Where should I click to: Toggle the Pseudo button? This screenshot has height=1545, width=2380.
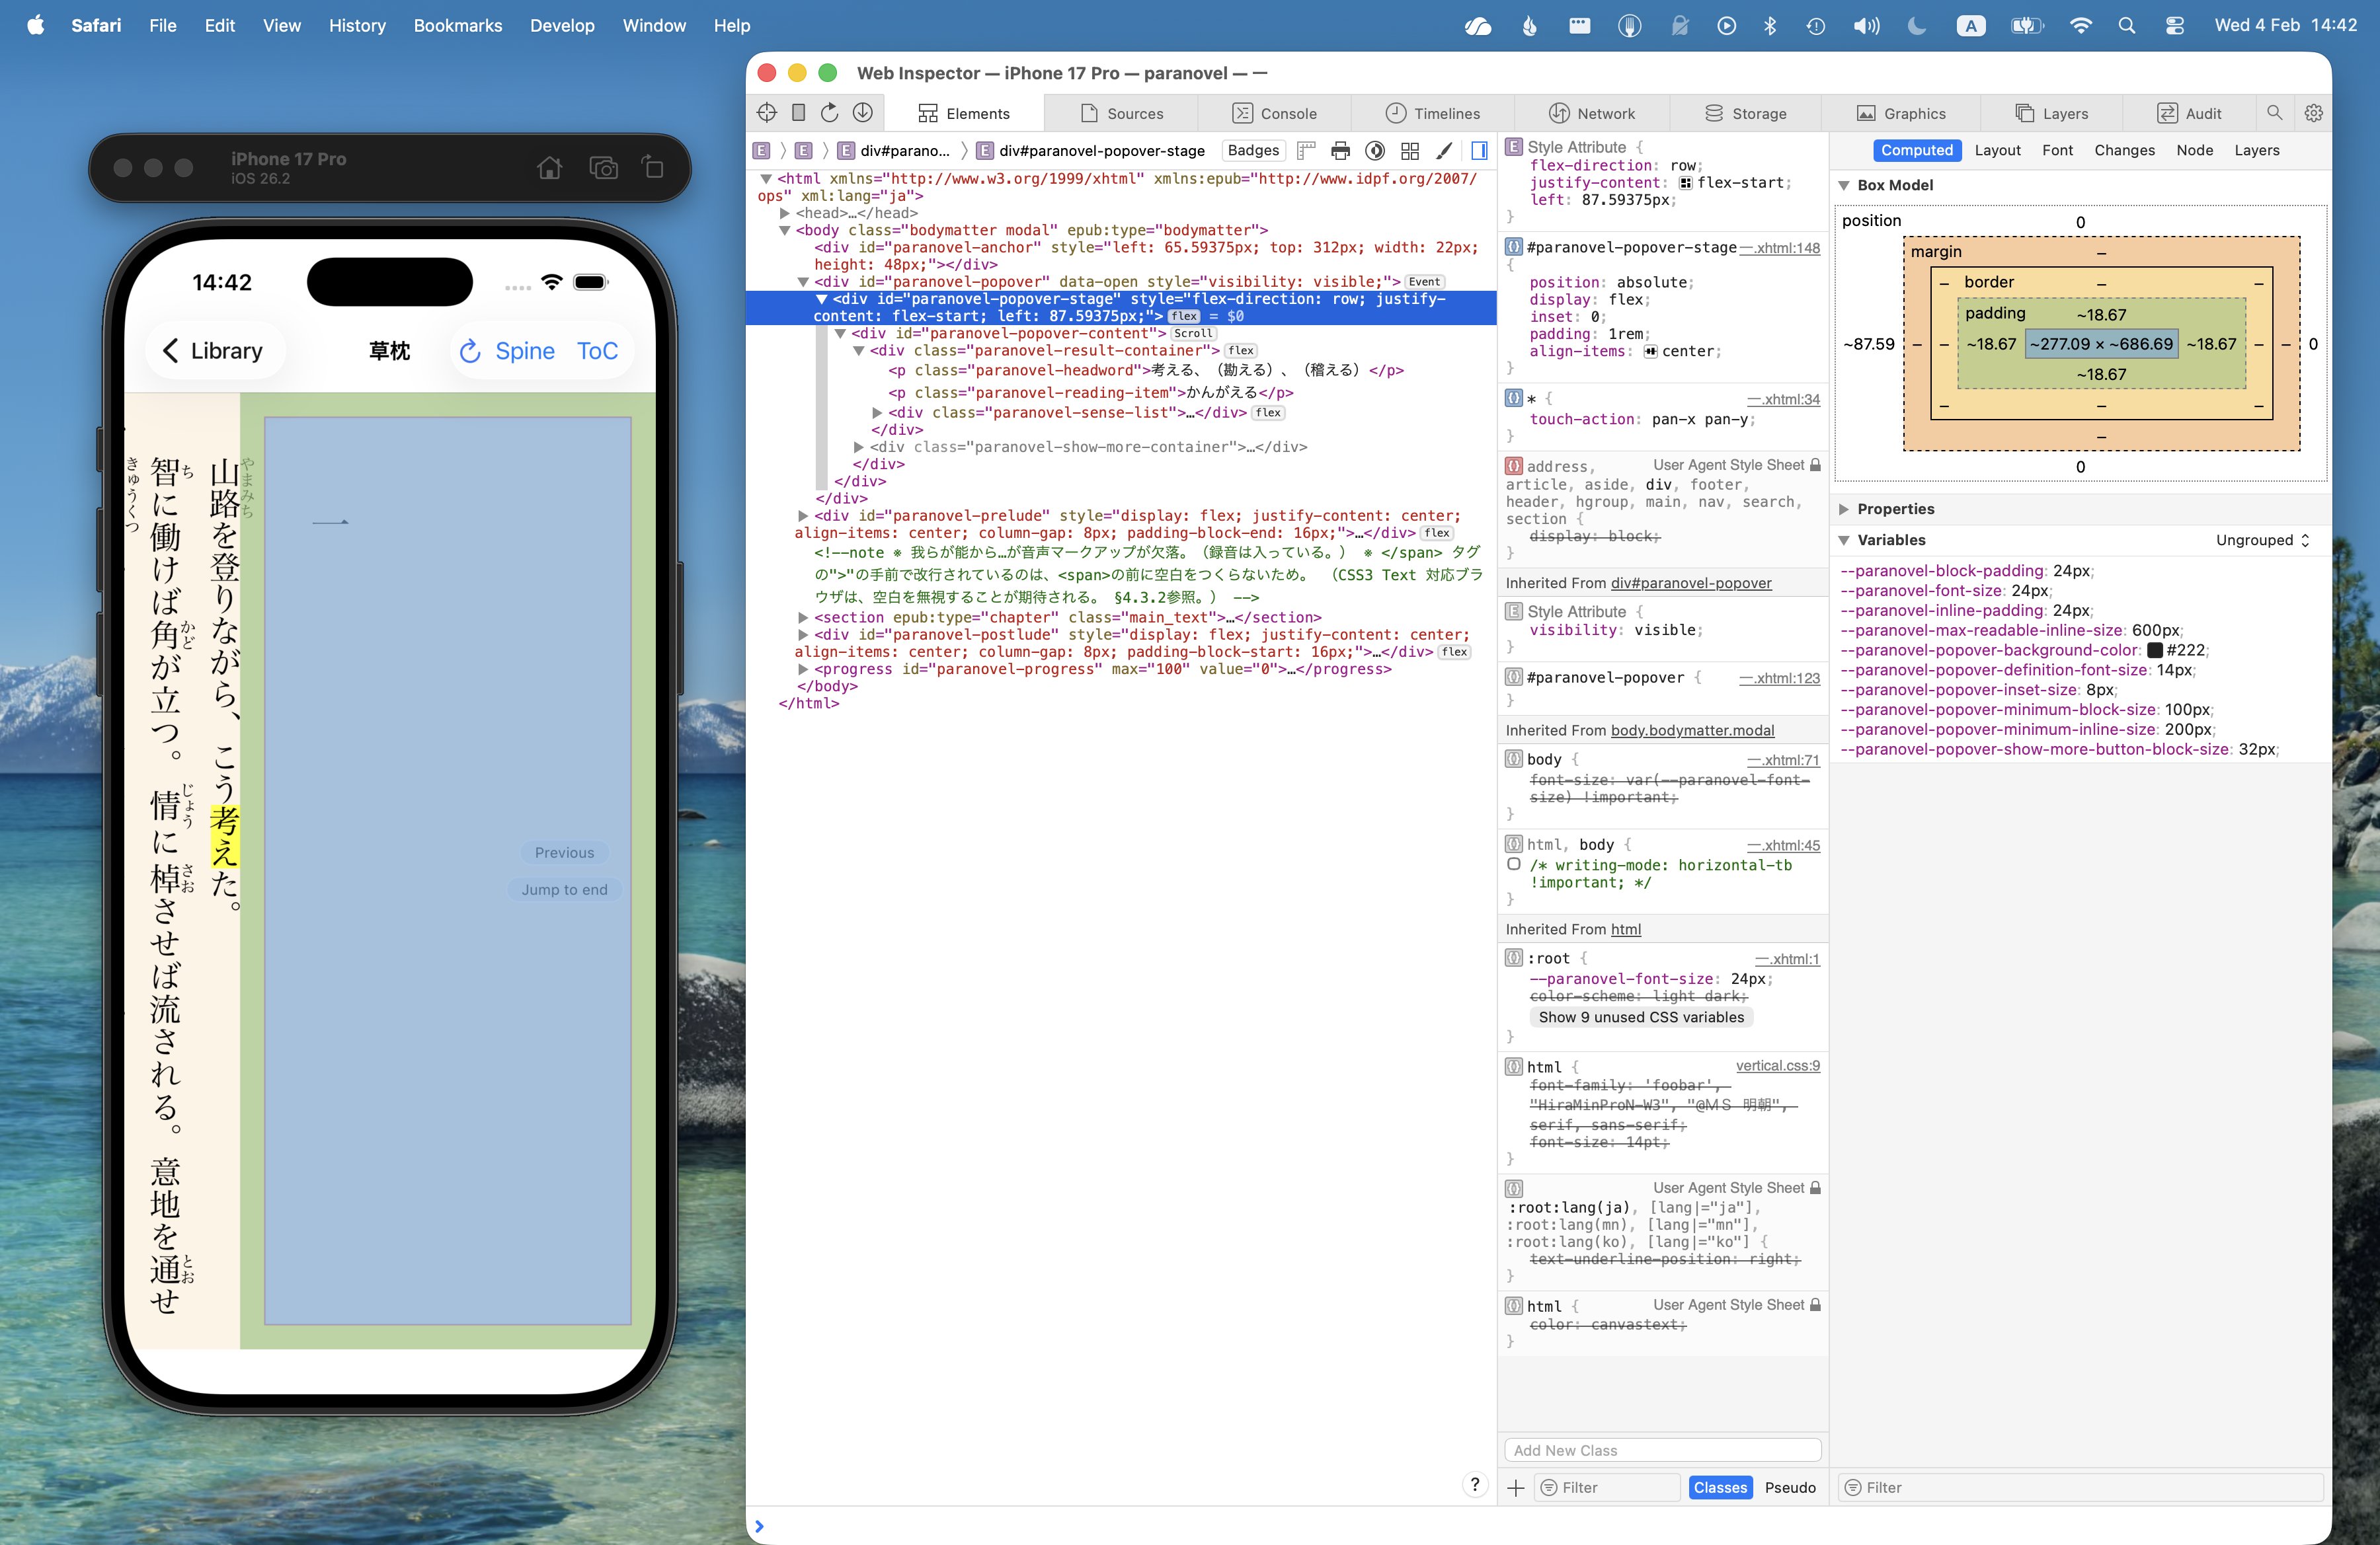tap(1789, 1488)
